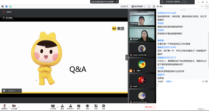Collapse the say-something overlay arrow
This screenshot has width=209, height=111.
pyautogui.click(x=19, y=91)
